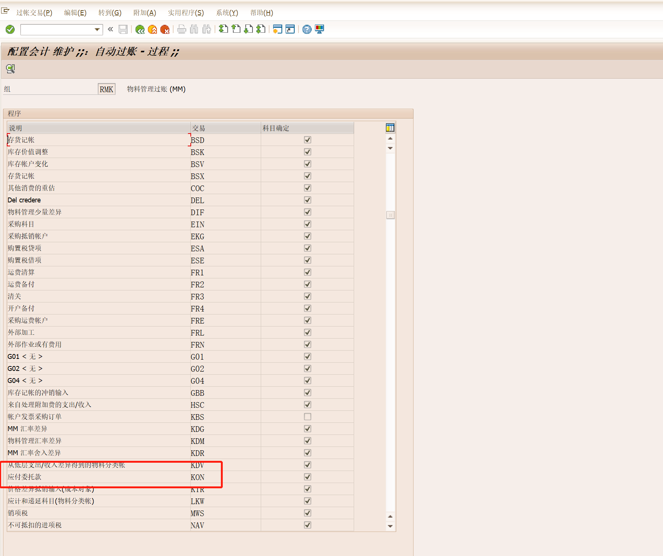Viewport: 663px width, 556px height.
Task: Click the bottom scroll down arrow
Action: (390, 526)
